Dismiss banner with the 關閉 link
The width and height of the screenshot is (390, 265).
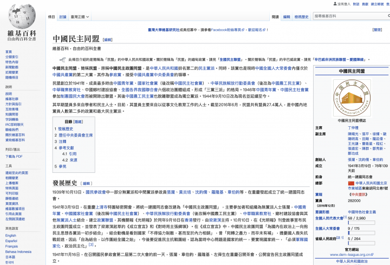(x=377, y=30)
